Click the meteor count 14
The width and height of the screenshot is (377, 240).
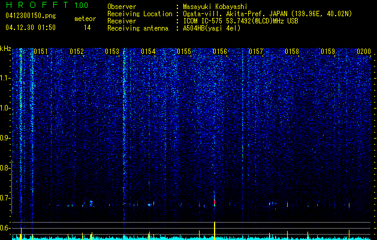point(87,28)
